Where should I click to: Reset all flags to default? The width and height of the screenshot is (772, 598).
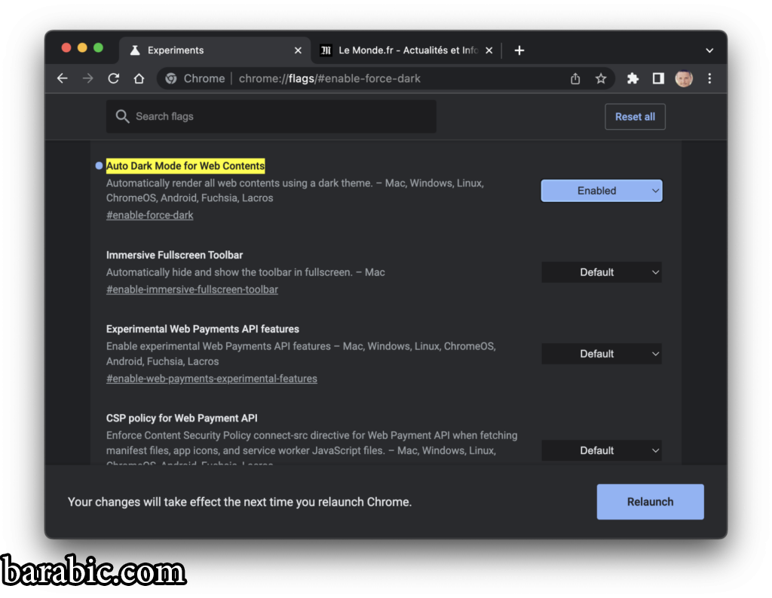(x=635, y=117)
